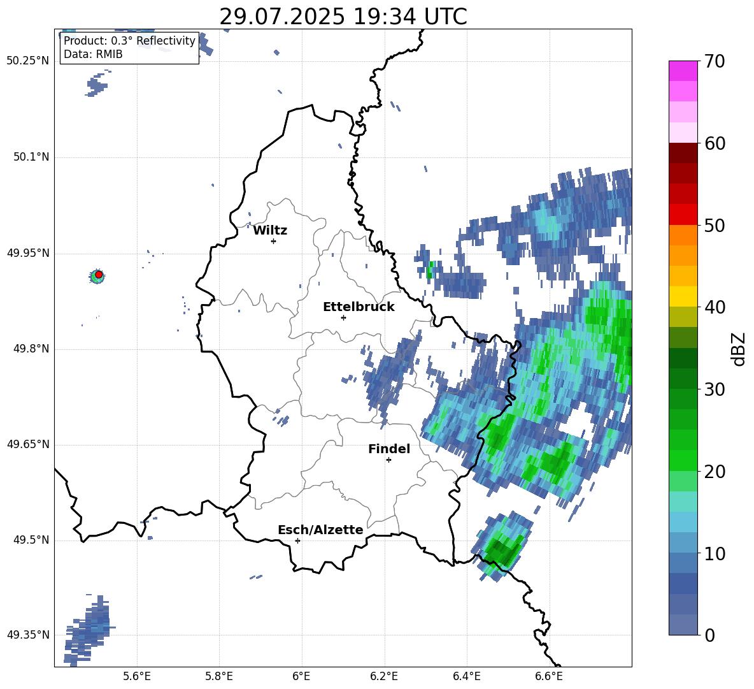Click the dark green storm core south of 49.5°N
The height and width of the screenshot is (689, 754).
pos(501,551)
